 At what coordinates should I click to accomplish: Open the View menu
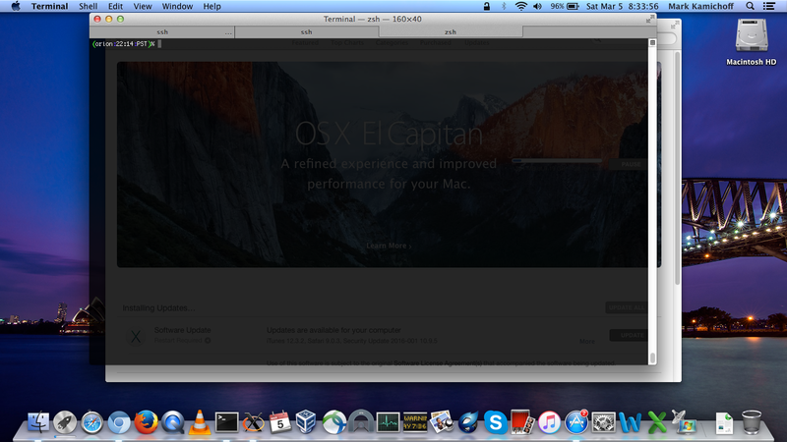[143, 6]
